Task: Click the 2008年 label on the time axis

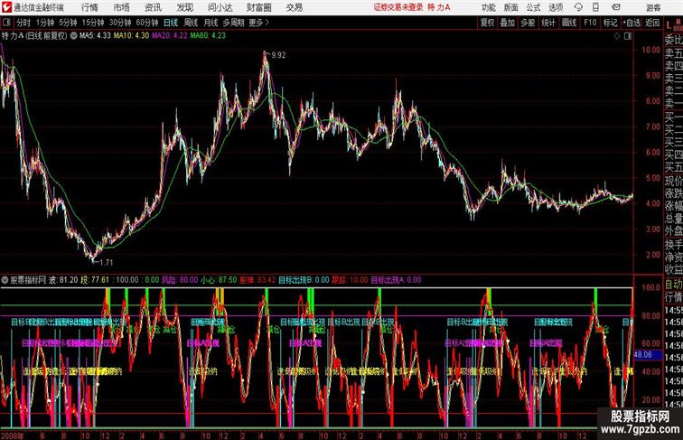Action: (13, 435)
